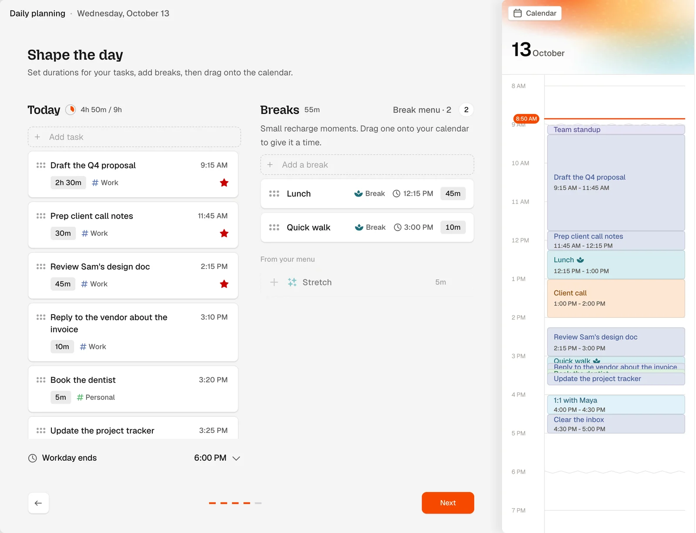Viewport: 696px width, 533px height.
Task: Click the lotus Break icon on the Lunch row
Action: [x=358, y=194]
